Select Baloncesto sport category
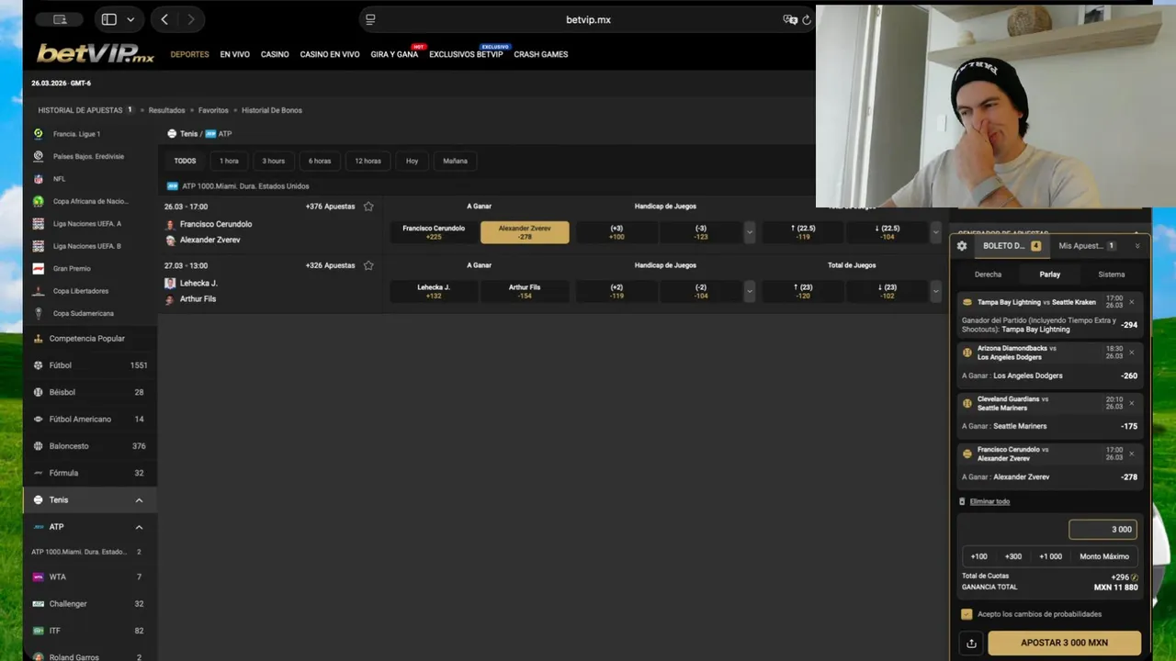Image resolution: width=1176 pixels, height=661 pixels. point(90,446)
